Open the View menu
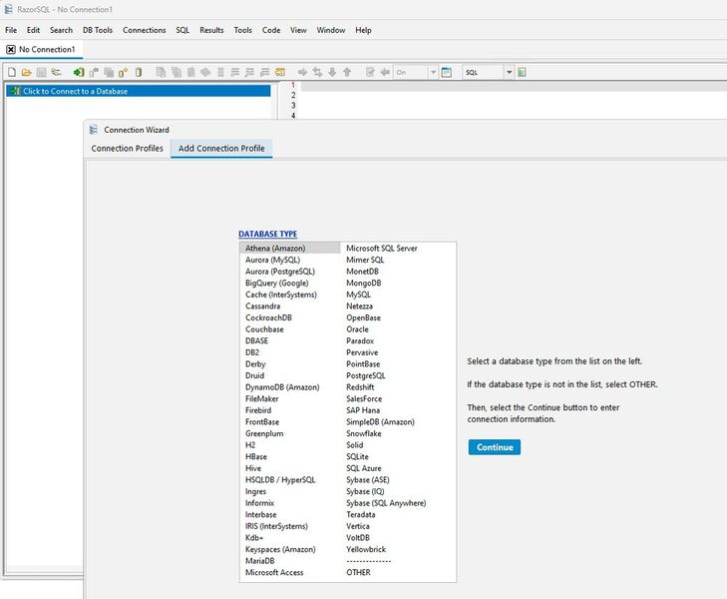 [298, 30]
